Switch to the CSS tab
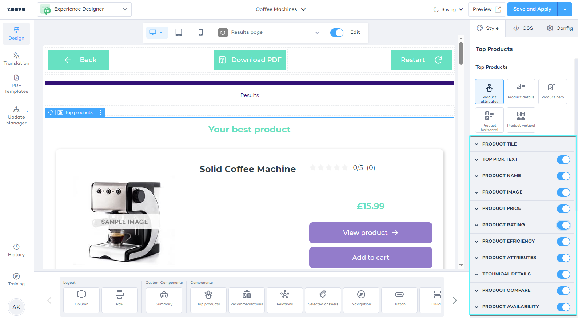 point(523,28)
